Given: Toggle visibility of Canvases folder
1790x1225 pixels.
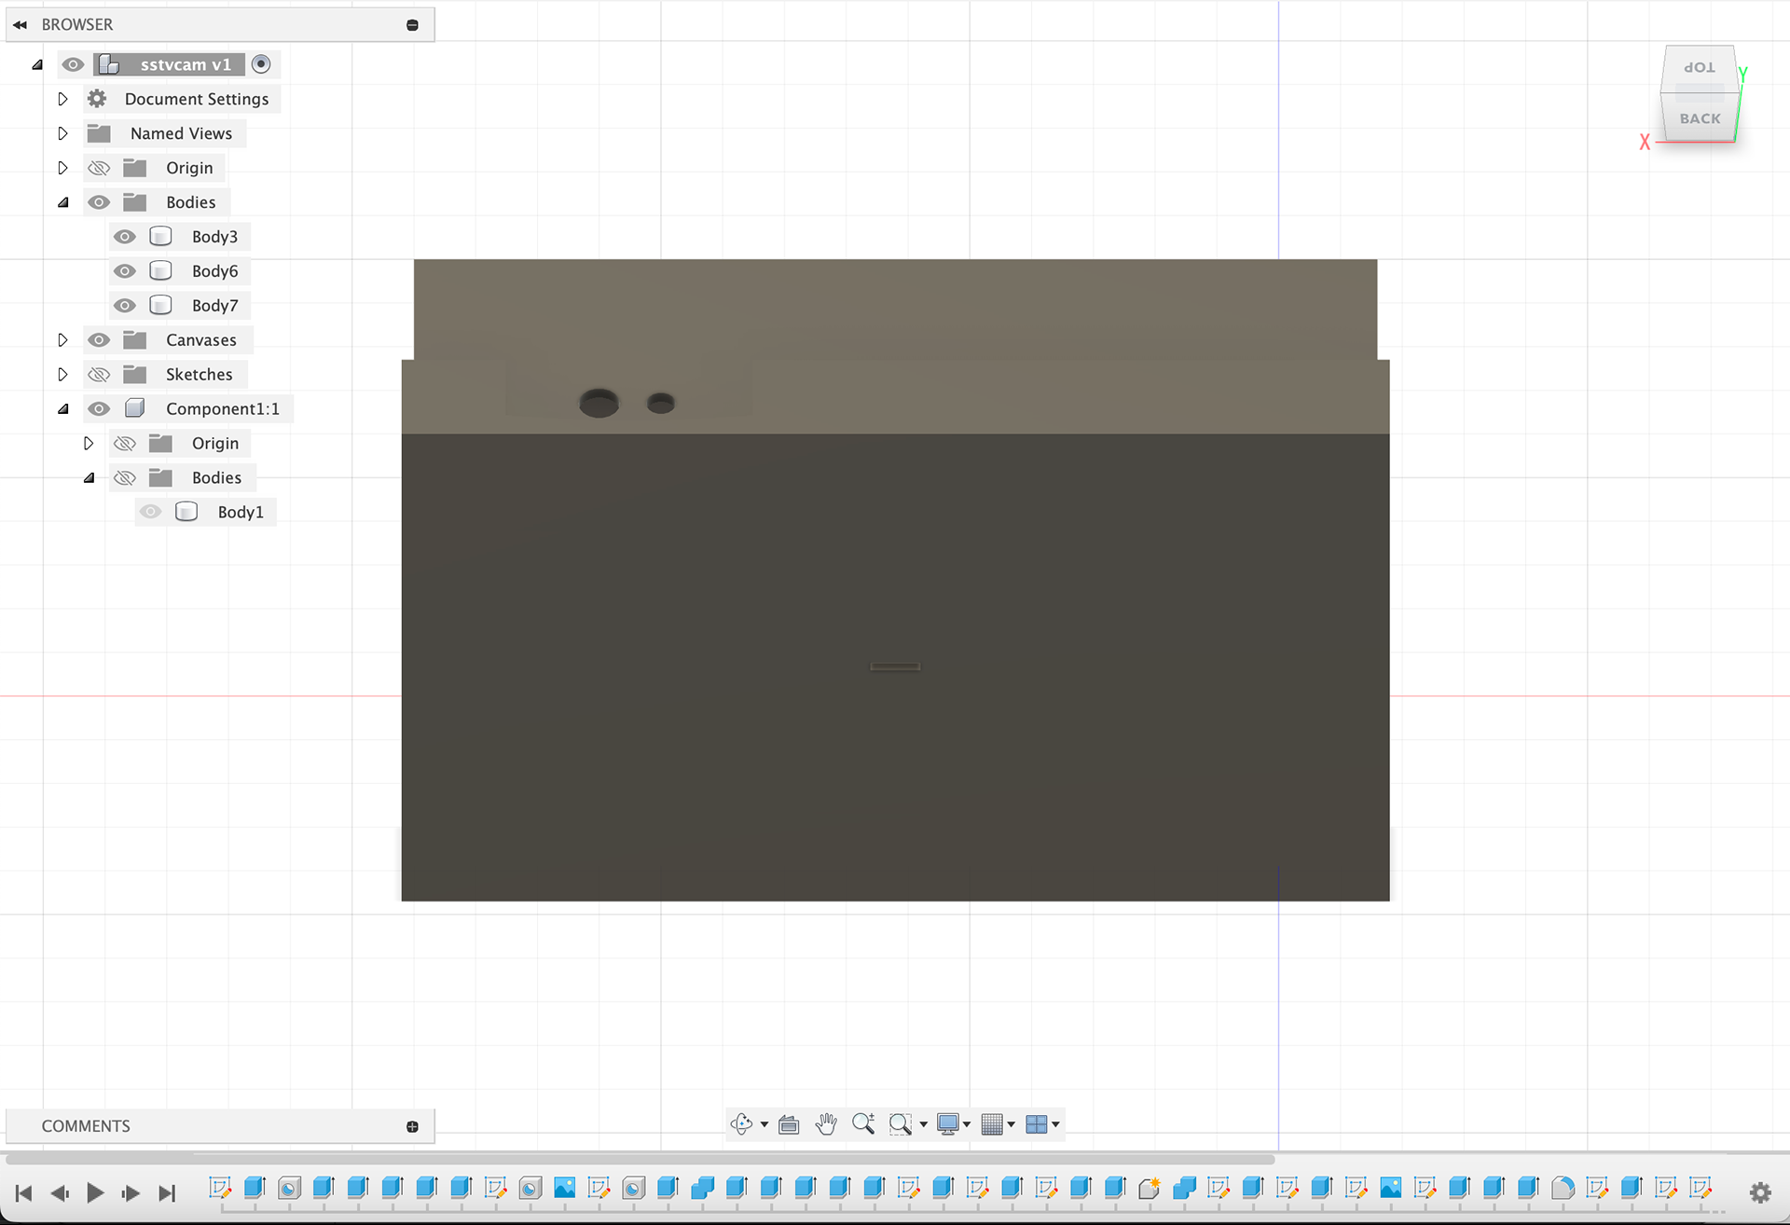Looking at the screenshot, I should [99, 340].
